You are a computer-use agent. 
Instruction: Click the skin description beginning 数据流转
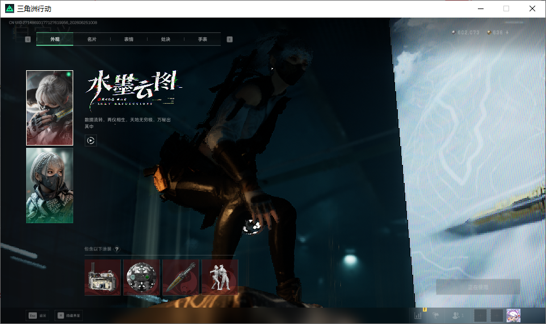point(128,123)
